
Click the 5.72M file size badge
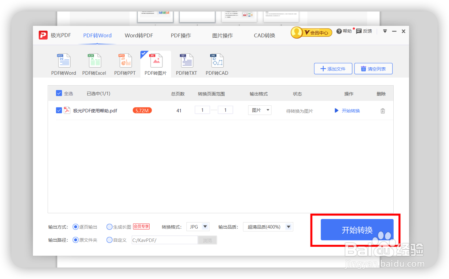(x=142, y=110)
